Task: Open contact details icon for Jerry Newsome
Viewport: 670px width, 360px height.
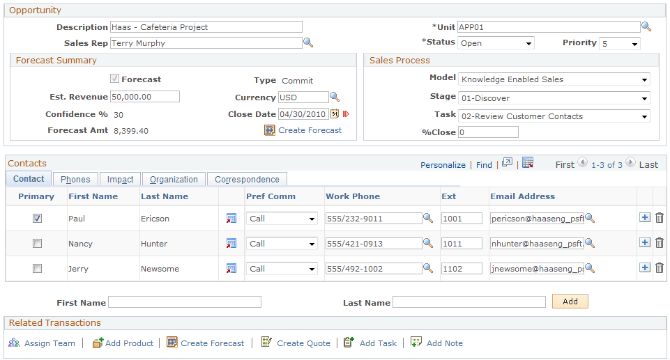Action: [231, 269]
